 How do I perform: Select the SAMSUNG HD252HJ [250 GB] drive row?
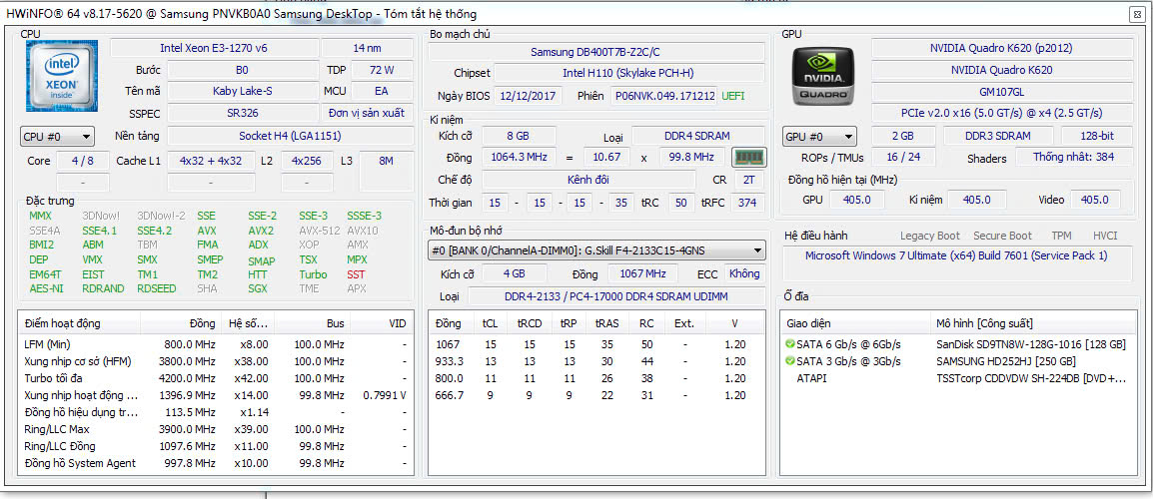point(956,361)
